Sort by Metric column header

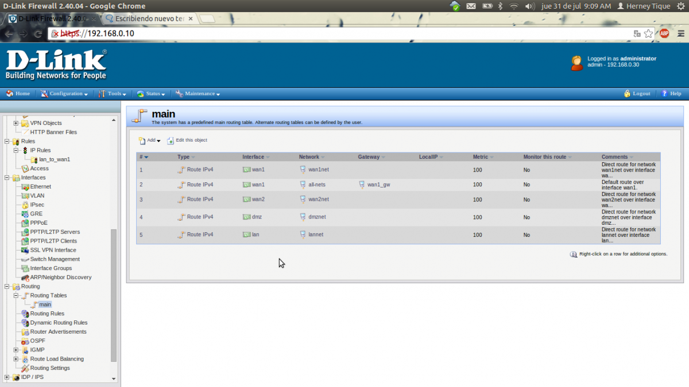[x=483, y=157]
